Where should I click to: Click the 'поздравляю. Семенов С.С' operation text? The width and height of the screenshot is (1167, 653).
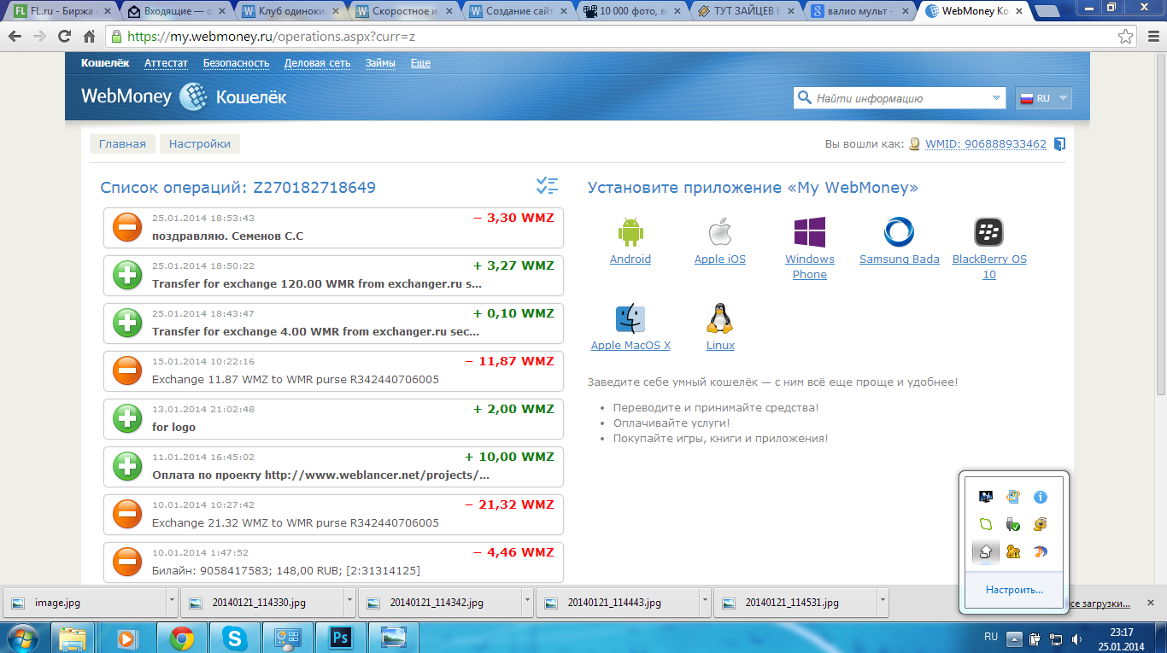point(227,236)
